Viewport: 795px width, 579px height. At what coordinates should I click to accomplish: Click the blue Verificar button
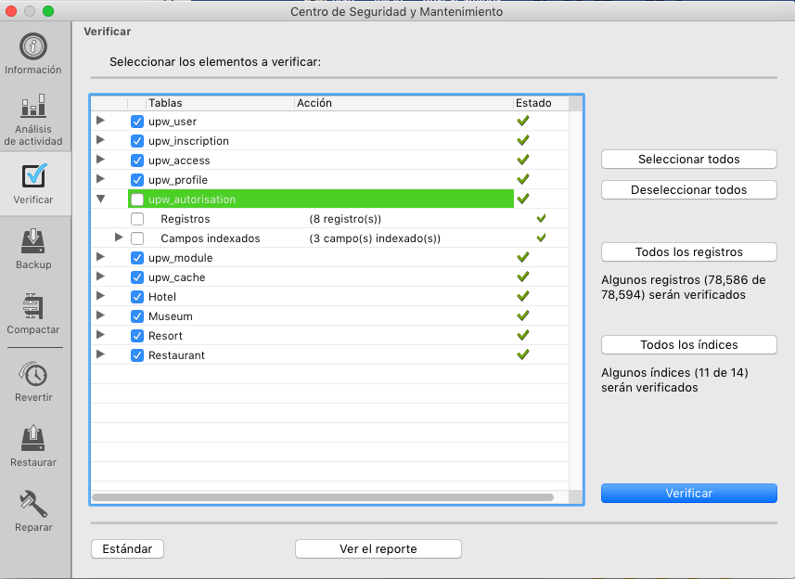click(688, 494)
